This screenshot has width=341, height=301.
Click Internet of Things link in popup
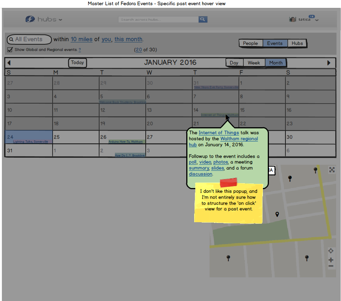click(219, 132)
